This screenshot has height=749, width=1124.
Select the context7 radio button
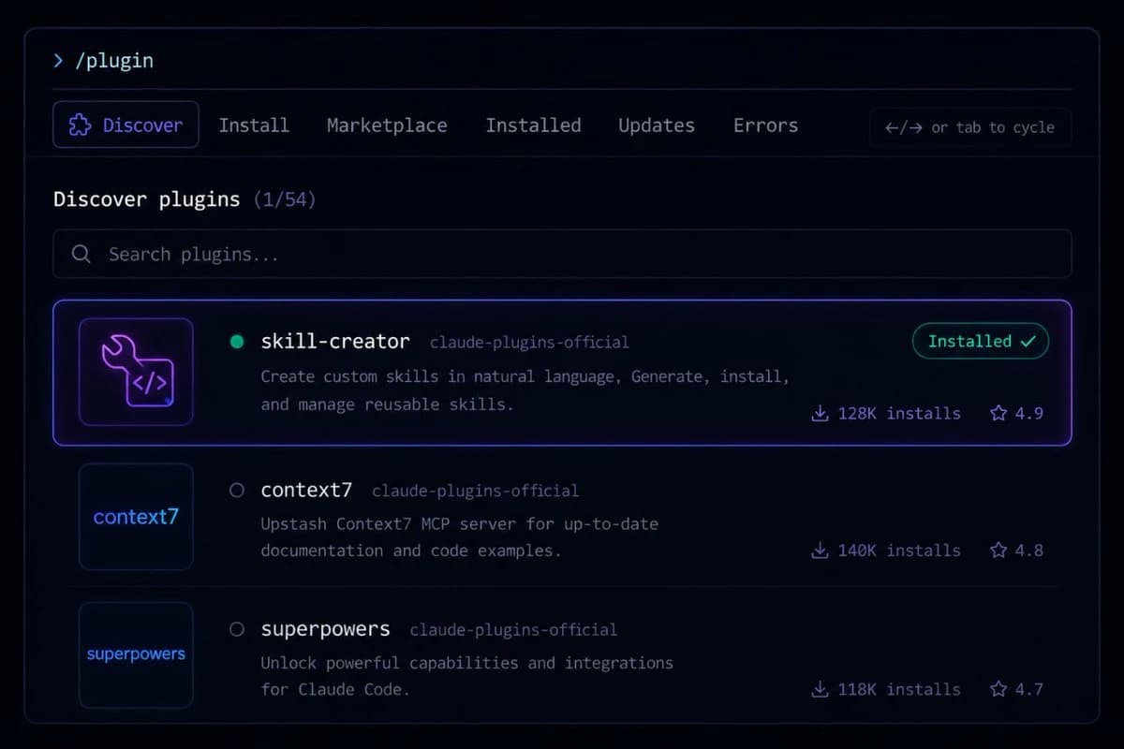[237, 490]
